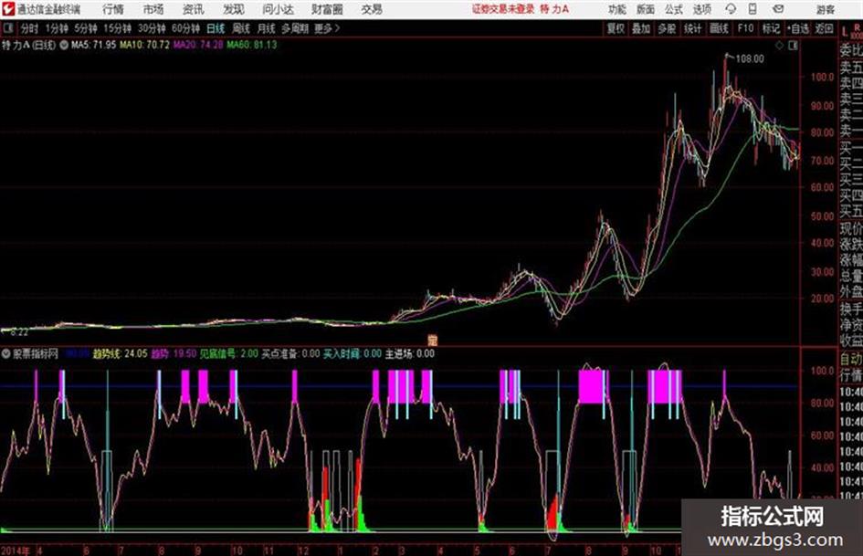
Task: Click the MA10: 70.72 value label
Action: click(x=144, y=45)
